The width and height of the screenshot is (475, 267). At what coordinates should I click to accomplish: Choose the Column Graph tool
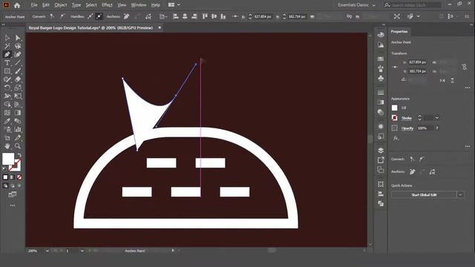pos(18,129)
